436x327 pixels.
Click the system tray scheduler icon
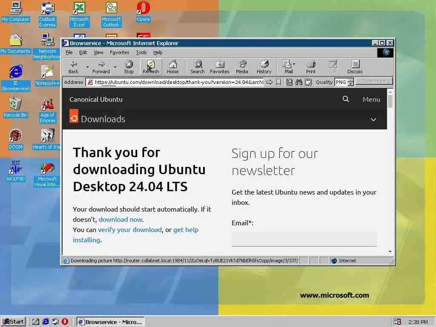point(398,322)
